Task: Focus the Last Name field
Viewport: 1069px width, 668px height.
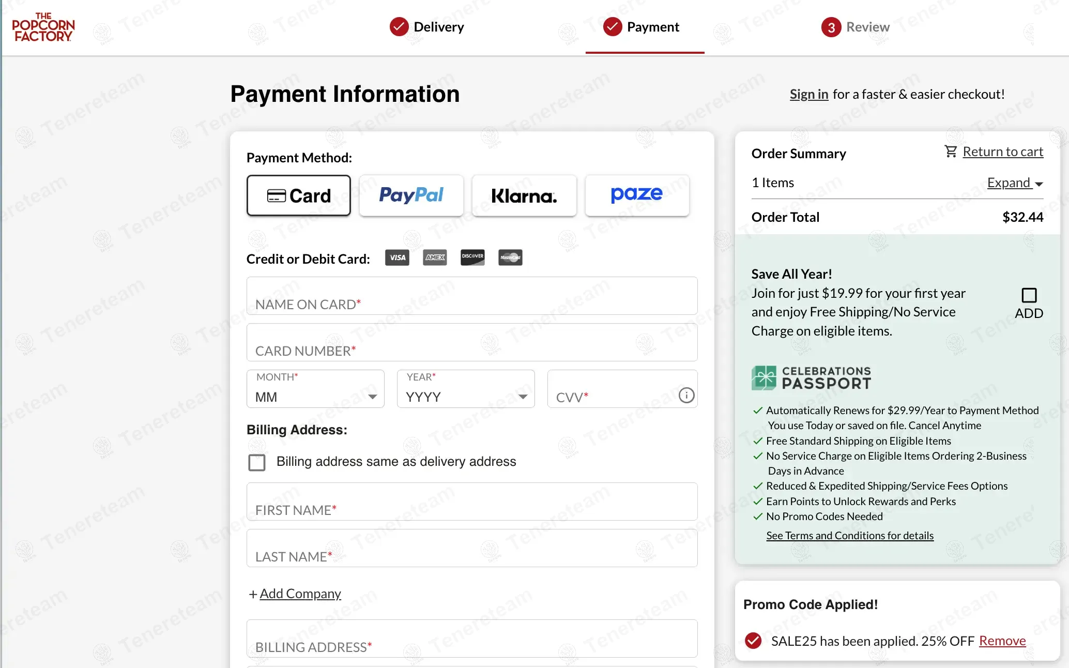Action: point(472,548)
